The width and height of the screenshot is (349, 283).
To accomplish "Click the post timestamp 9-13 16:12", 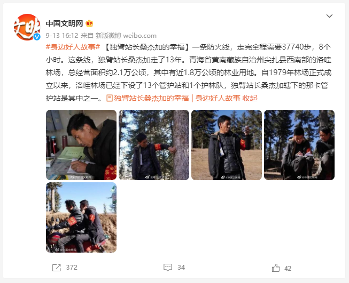I will click(62, 36).
